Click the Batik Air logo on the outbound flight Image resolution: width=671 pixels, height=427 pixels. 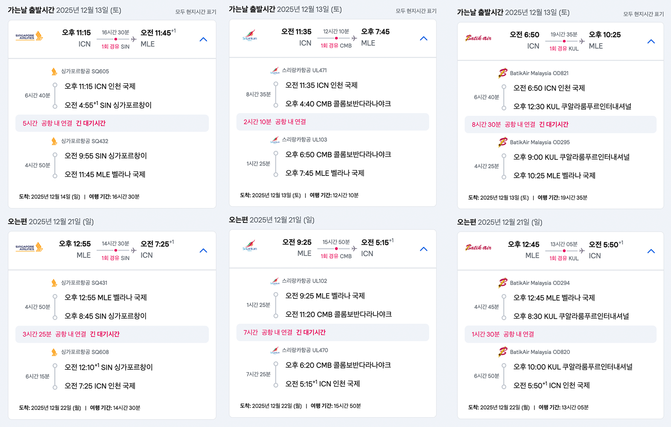[478, 38]
